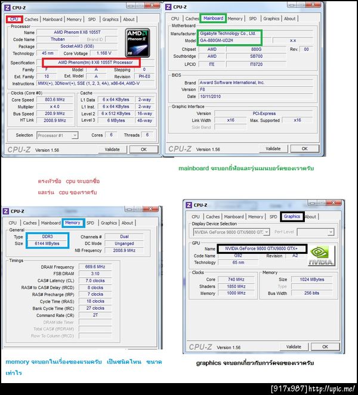This screenshot has width=358, height=395.
Task: Select the highlighted Graphics tab in Graphics window
Action: [292, 216]
